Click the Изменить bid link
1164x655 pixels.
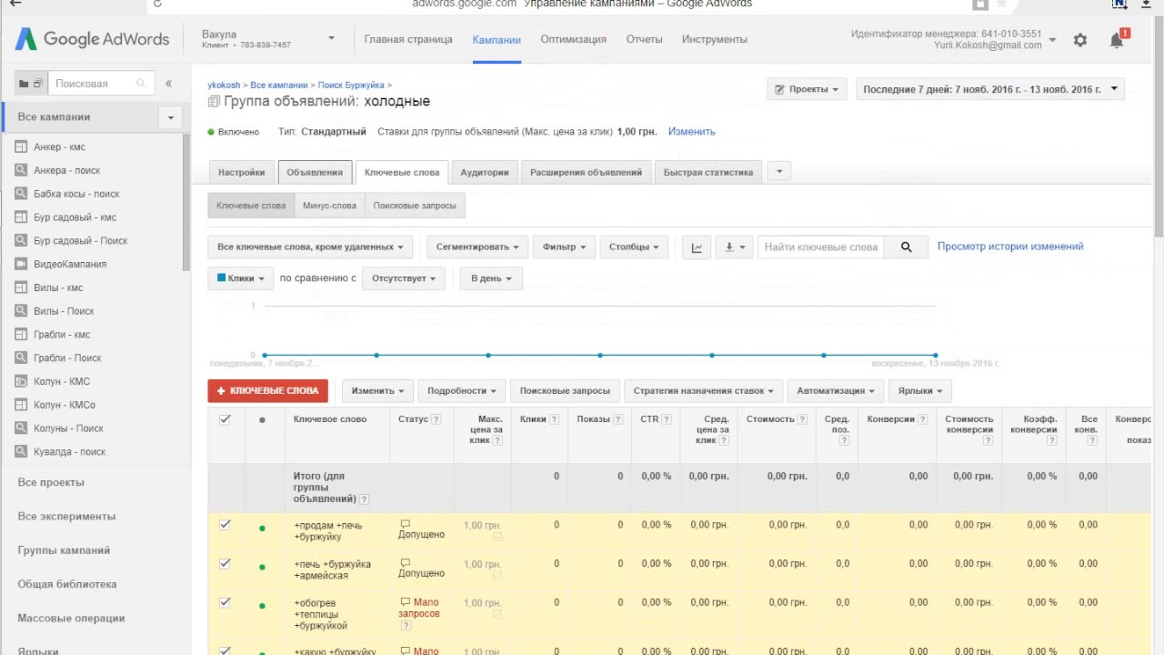click(x=691, y=132)
